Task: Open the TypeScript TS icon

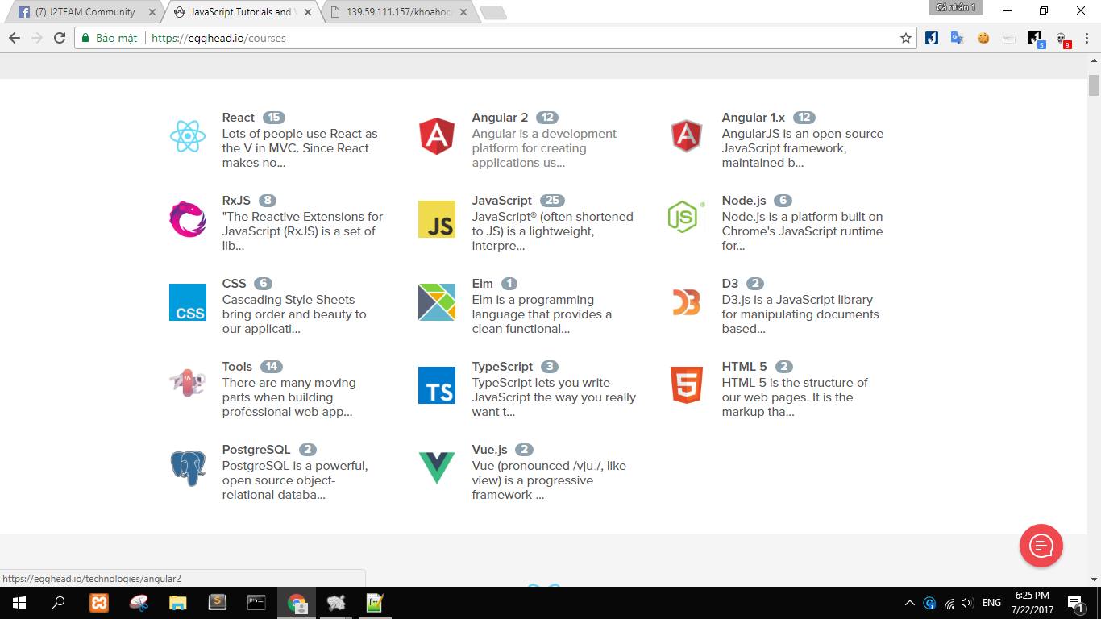Action: [437, 385]
